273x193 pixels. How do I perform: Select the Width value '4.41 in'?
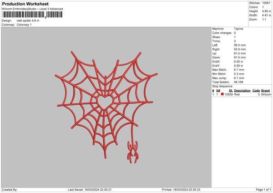tap(267, 15)
